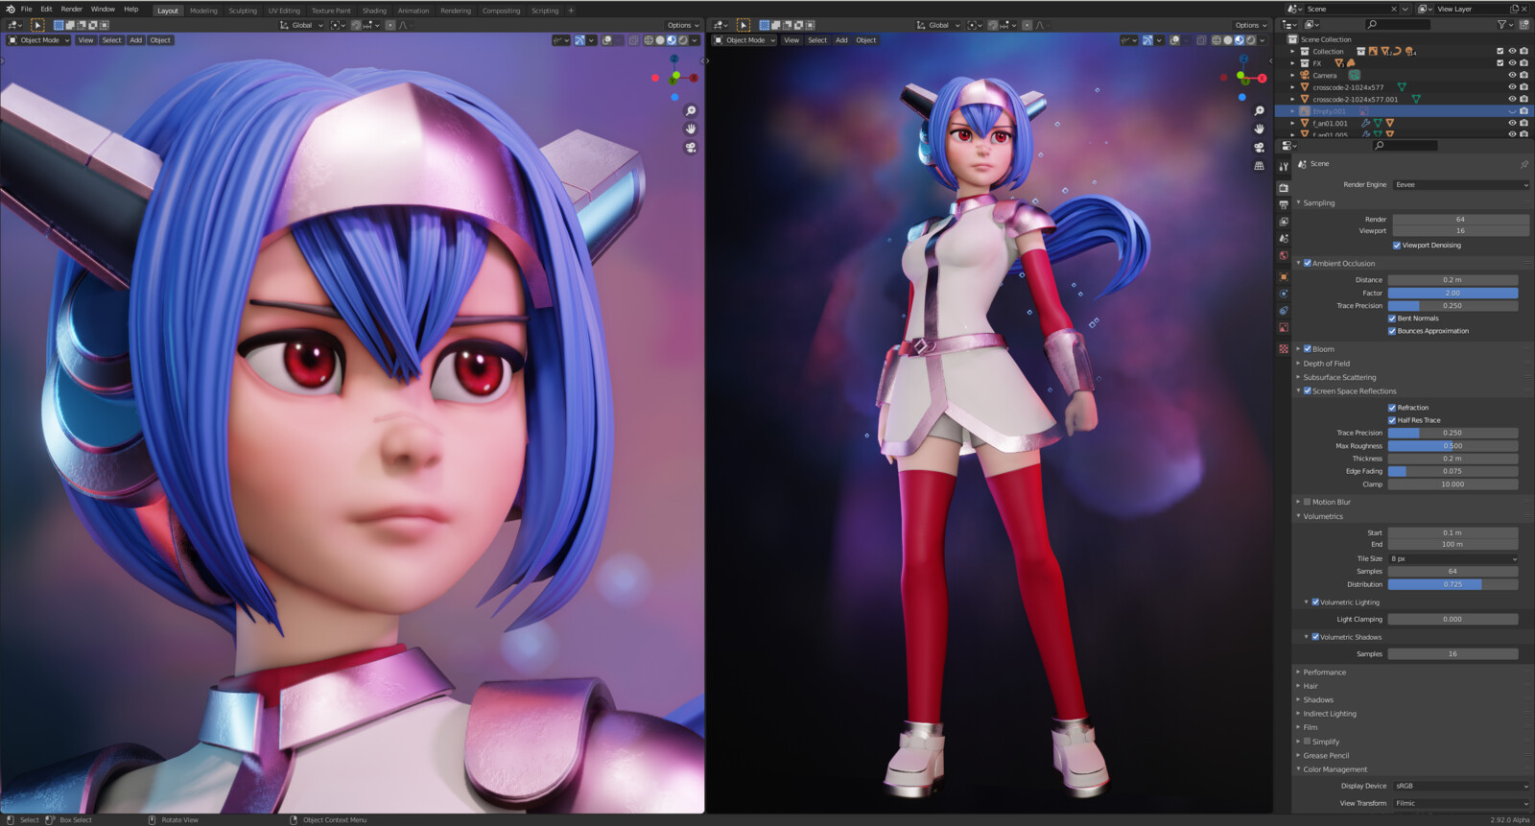
Task: Click the new collection icon in outliner
Action: pos(1523,25)
